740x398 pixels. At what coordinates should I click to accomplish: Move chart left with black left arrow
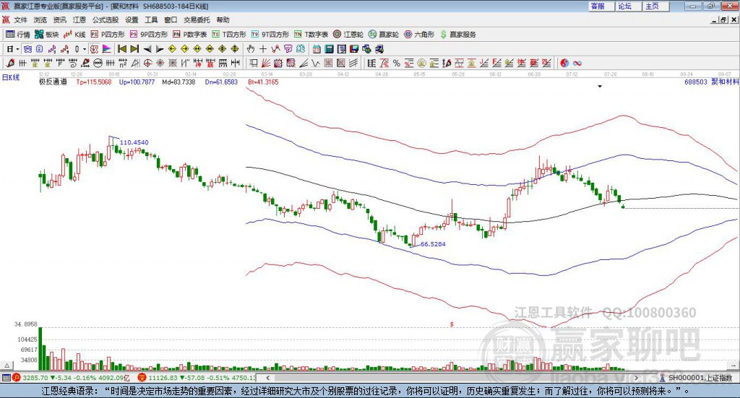pos(147,49)
